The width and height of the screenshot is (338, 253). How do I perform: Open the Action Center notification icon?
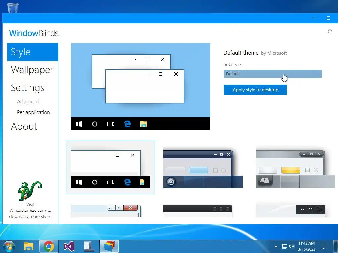click(324, 246)
